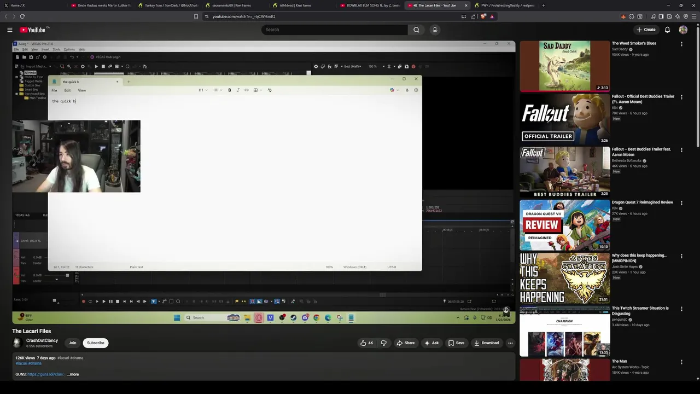700x394 pixels.
Task: Click the Steam icon in video taskbar
Action: click(293, 317)
